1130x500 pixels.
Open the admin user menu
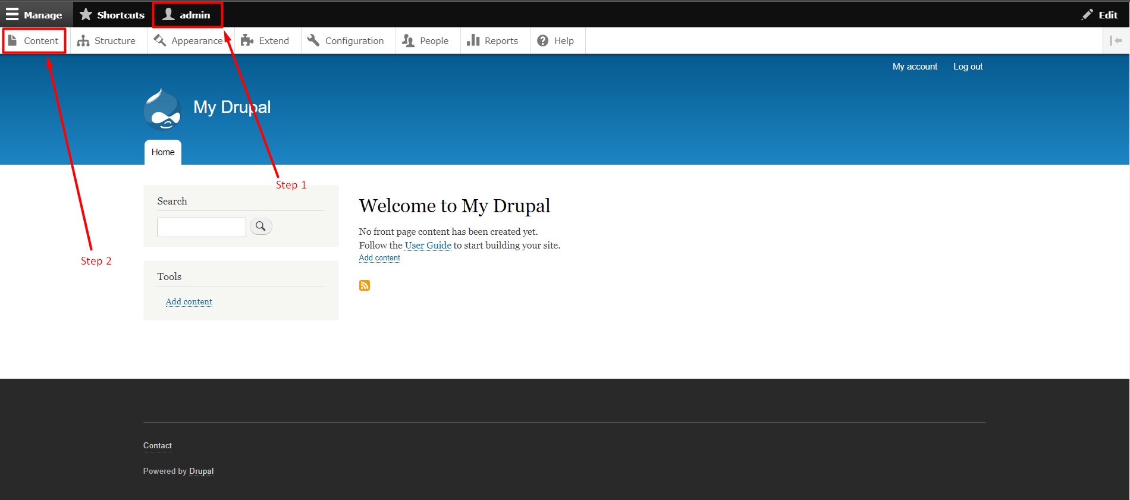187,15
